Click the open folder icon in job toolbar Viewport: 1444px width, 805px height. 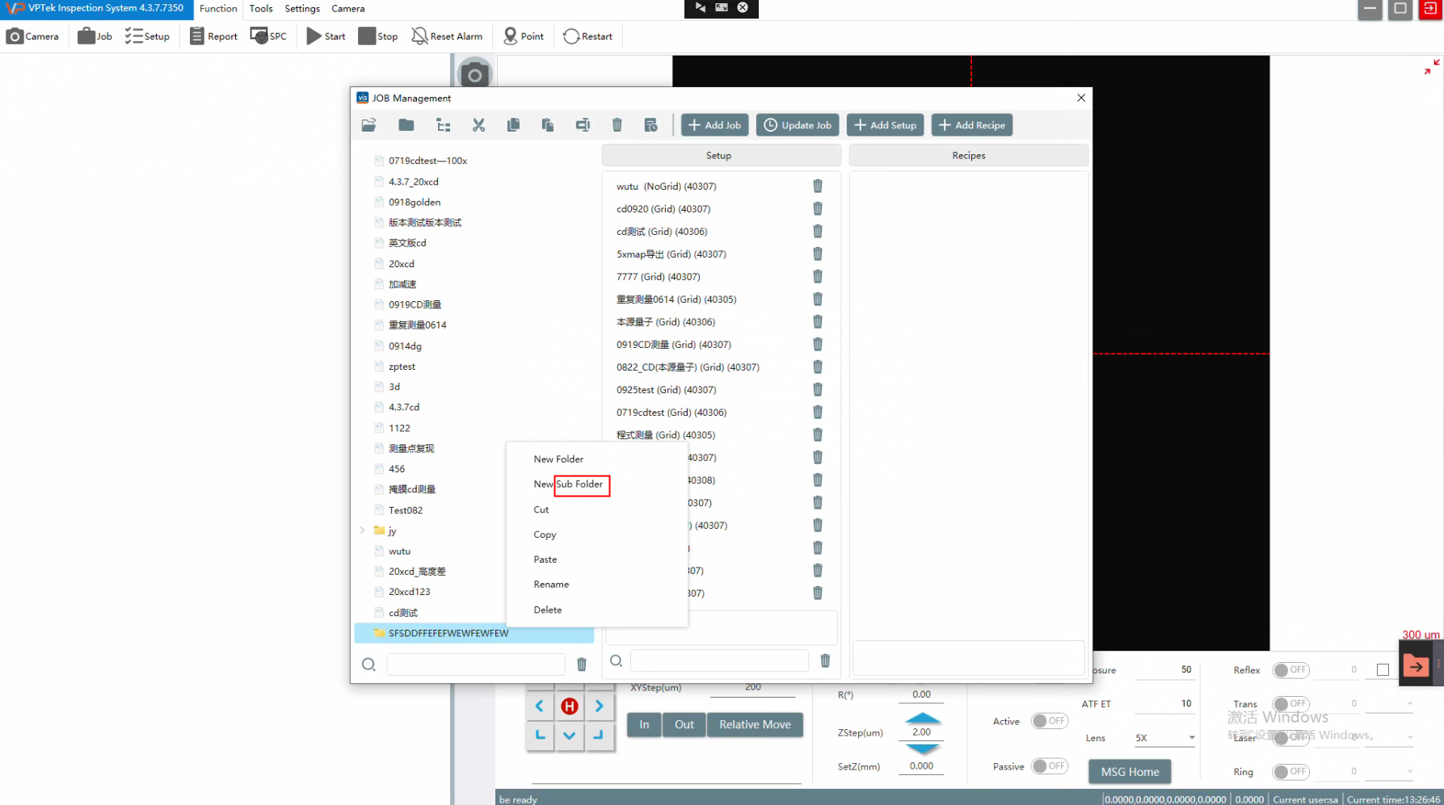tap(369, 125)
